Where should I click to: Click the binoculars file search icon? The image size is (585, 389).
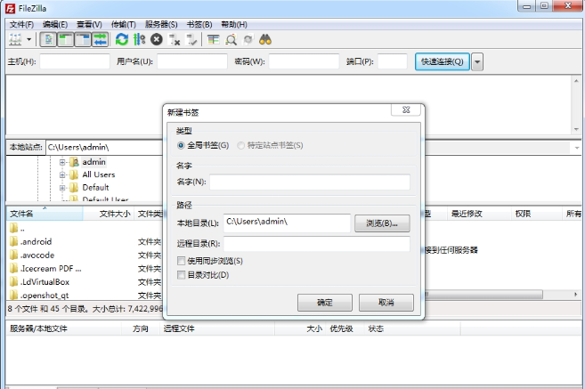pos(265,39)
